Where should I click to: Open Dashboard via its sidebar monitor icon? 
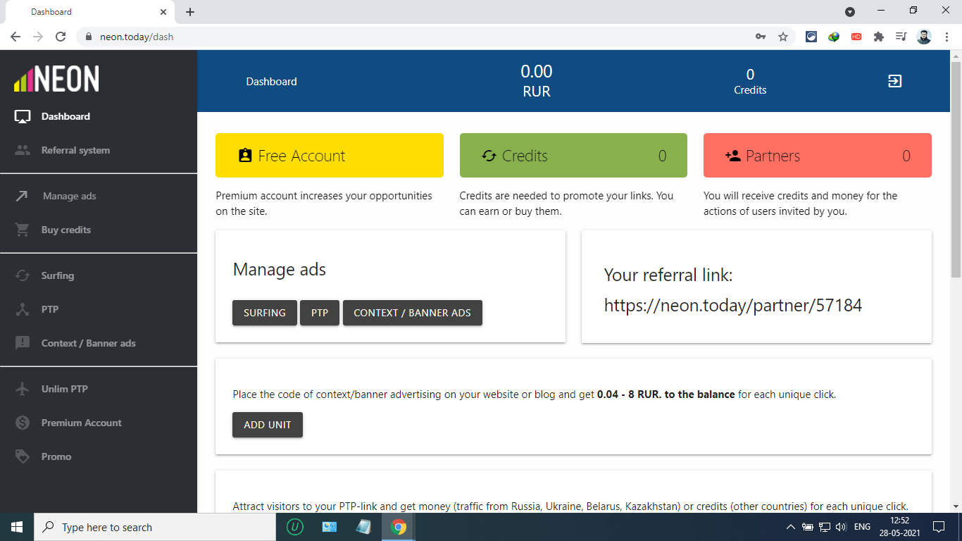pos(23,117)
